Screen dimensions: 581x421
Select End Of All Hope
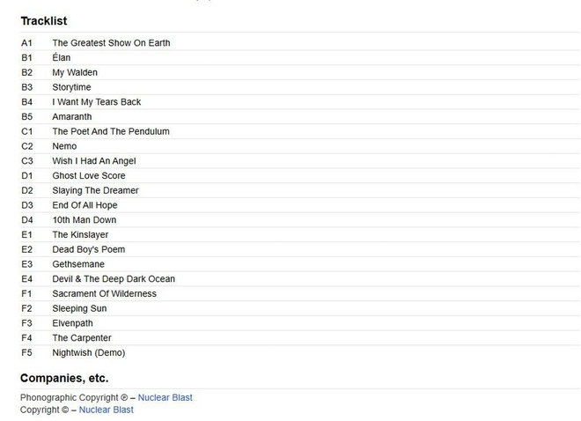point(85,205)
